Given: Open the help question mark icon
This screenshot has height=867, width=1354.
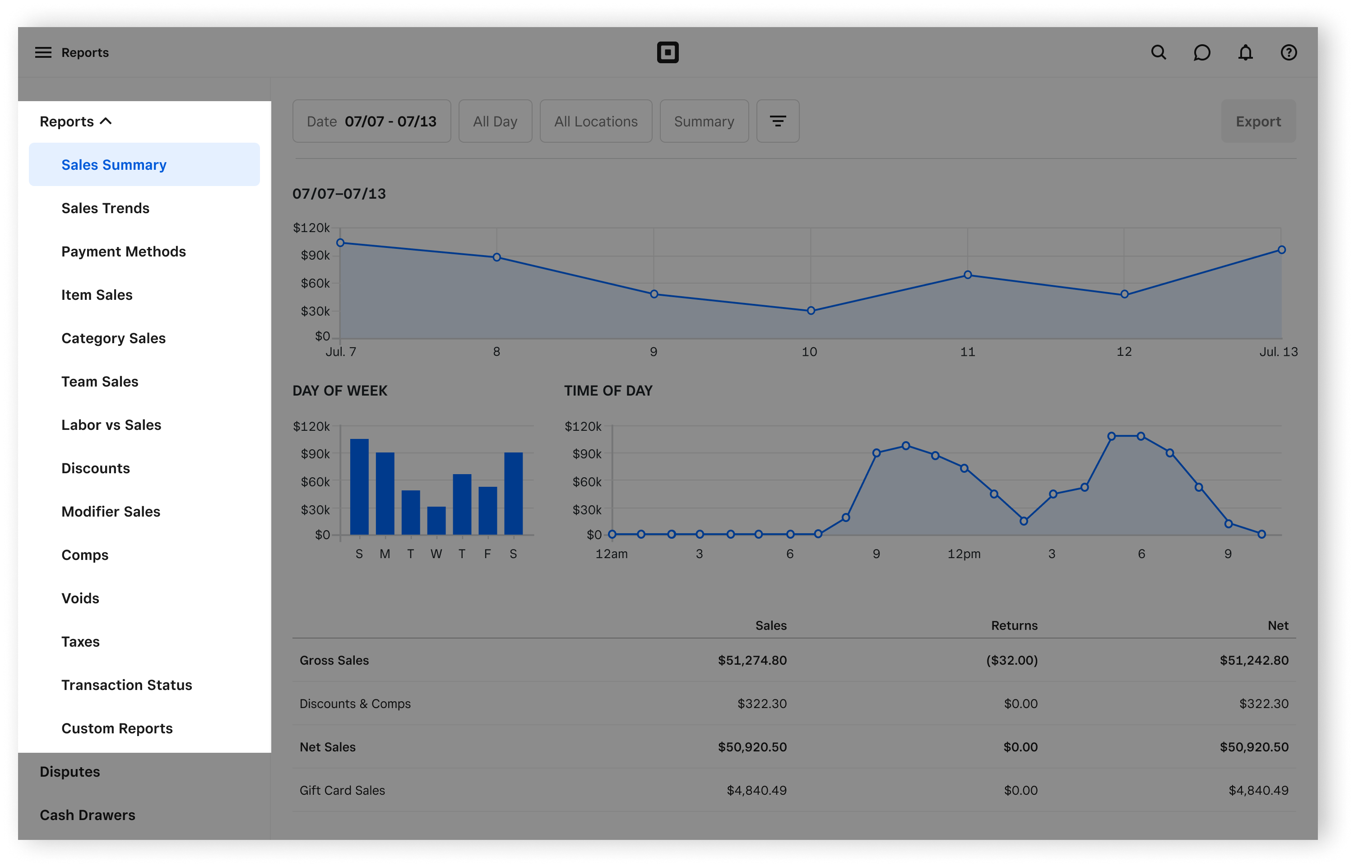Looking at the screenshot, I should [1289, 52].
